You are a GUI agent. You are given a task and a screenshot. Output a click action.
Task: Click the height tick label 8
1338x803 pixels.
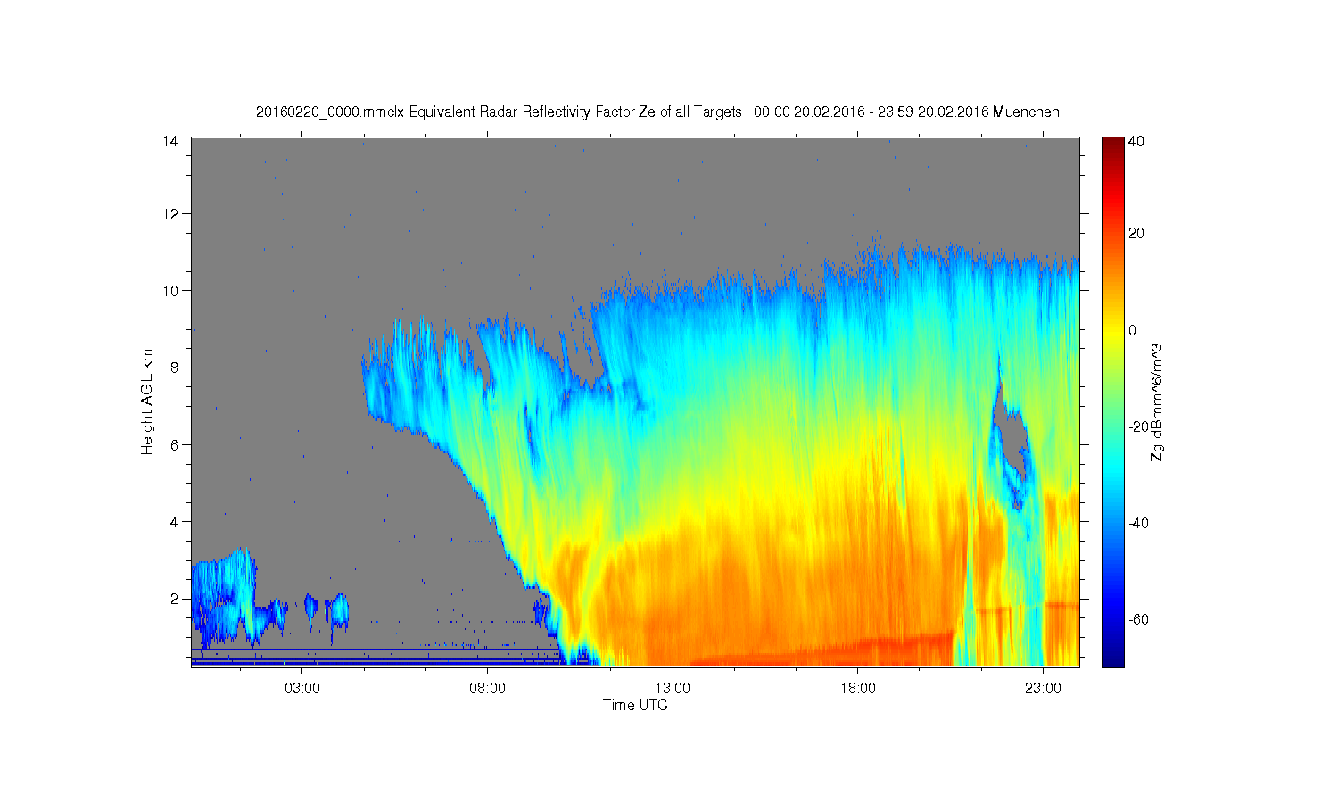[x=176, y=368]
